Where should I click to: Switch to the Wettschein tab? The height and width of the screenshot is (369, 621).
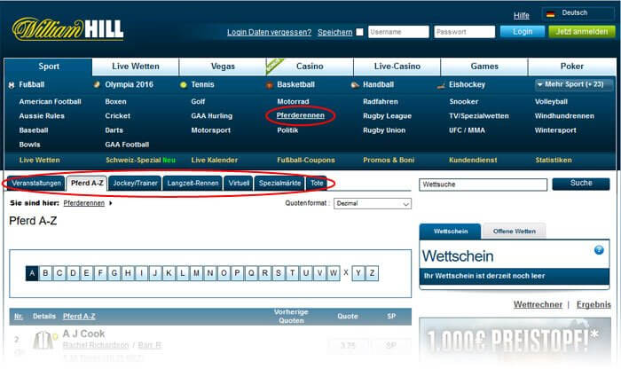pyautogui.click(x=451, y=232)
